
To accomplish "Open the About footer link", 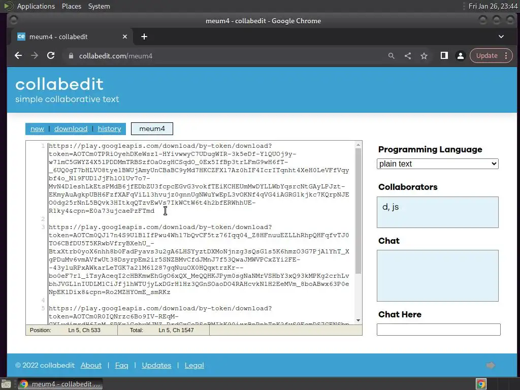I will click(91, 365).
